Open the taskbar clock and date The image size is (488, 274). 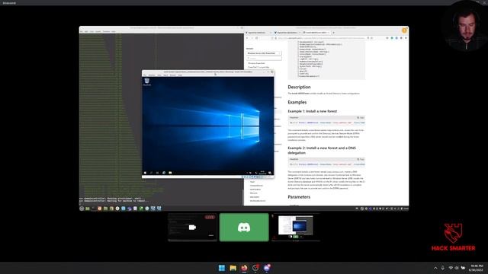(x=476, y=268)
